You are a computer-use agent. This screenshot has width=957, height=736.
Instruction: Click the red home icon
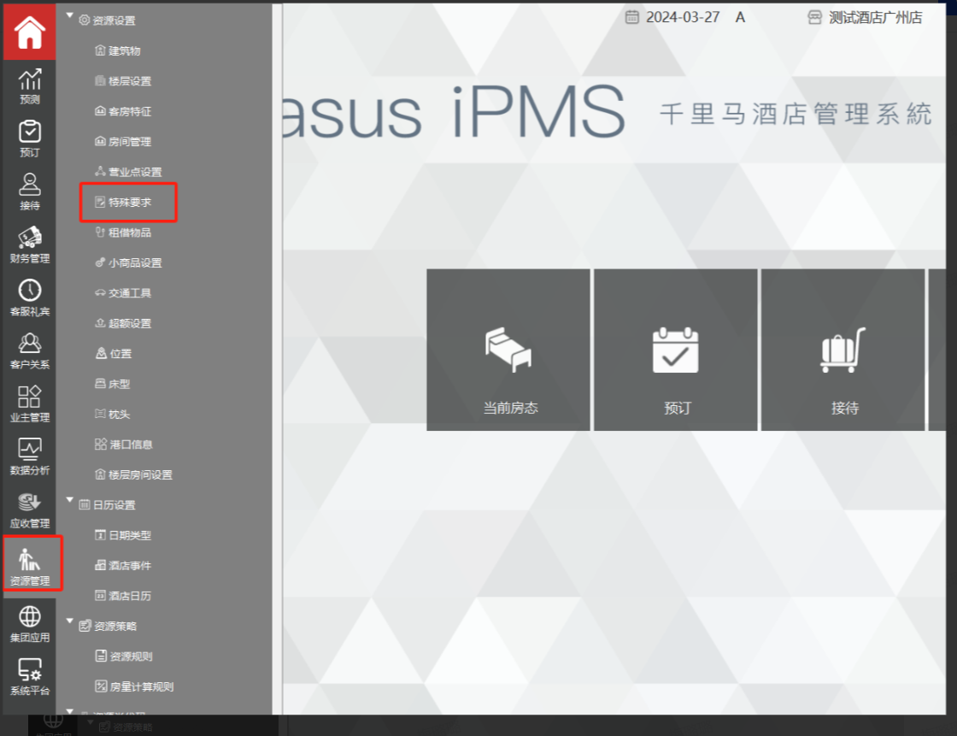click(30, 32)
